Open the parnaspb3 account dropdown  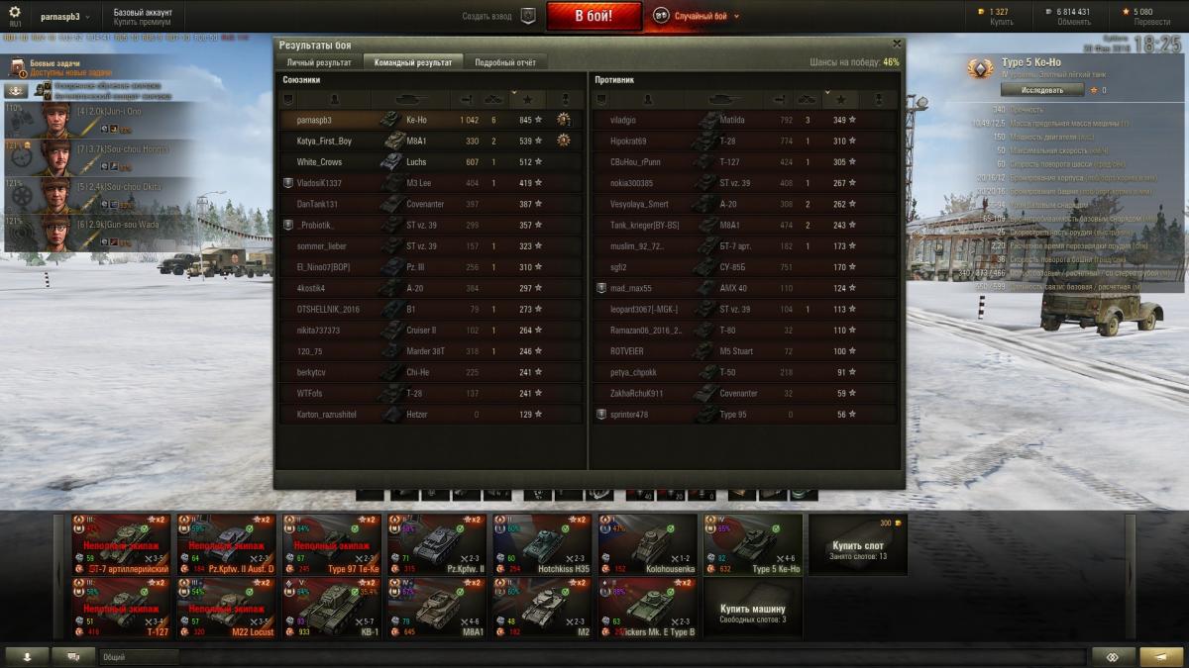click(66, 17)
